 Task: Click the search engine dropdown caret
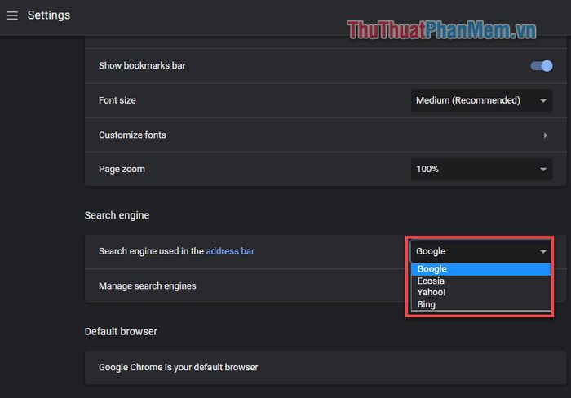pos(543,252)
